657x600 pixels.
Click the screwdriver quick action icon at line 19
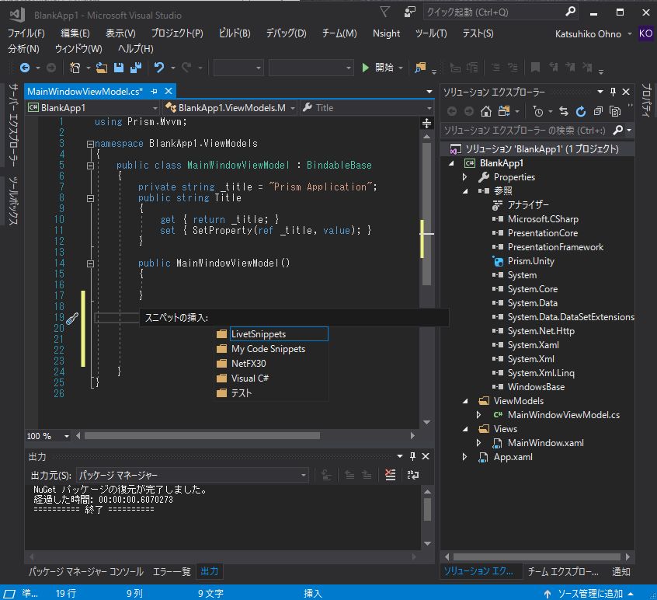click(72, 319)
